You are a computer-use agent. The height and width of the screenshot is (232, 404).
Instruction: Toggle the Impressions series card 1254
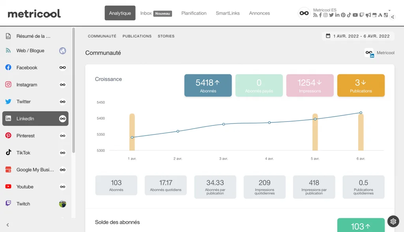(310, 85)
